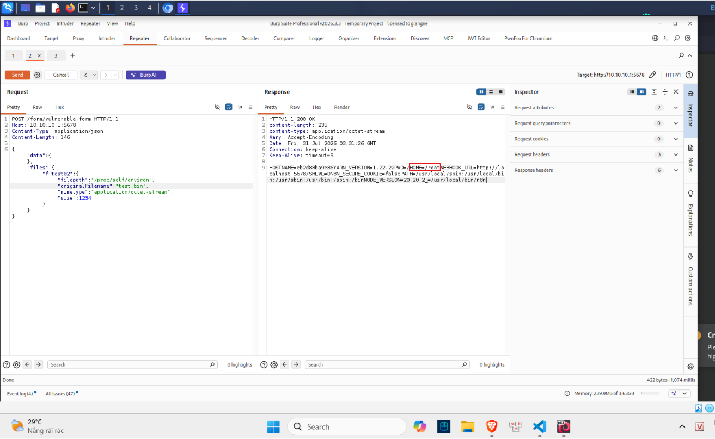Open request search settings gear
Screen dimensions: 715x439
16,364
